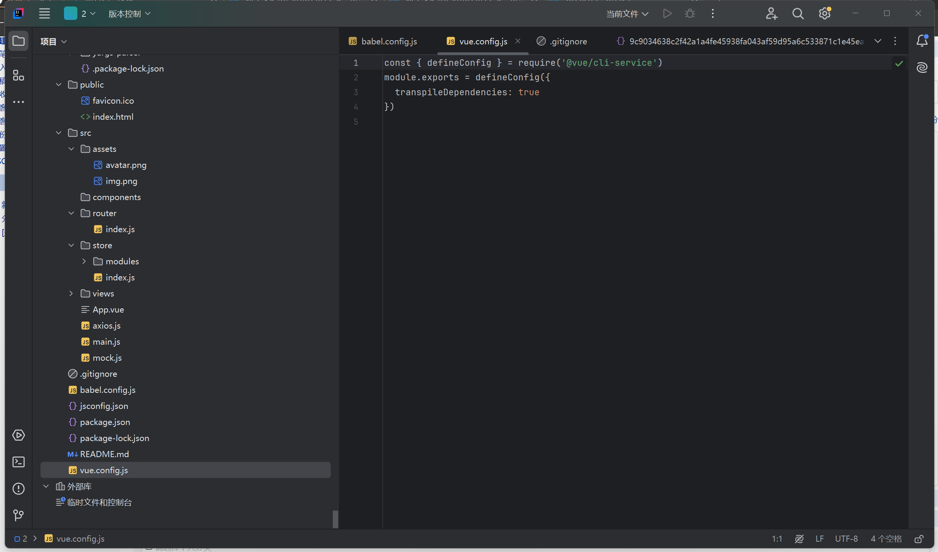Expand the views folder
938x552 pixels.
click(71, 293)
